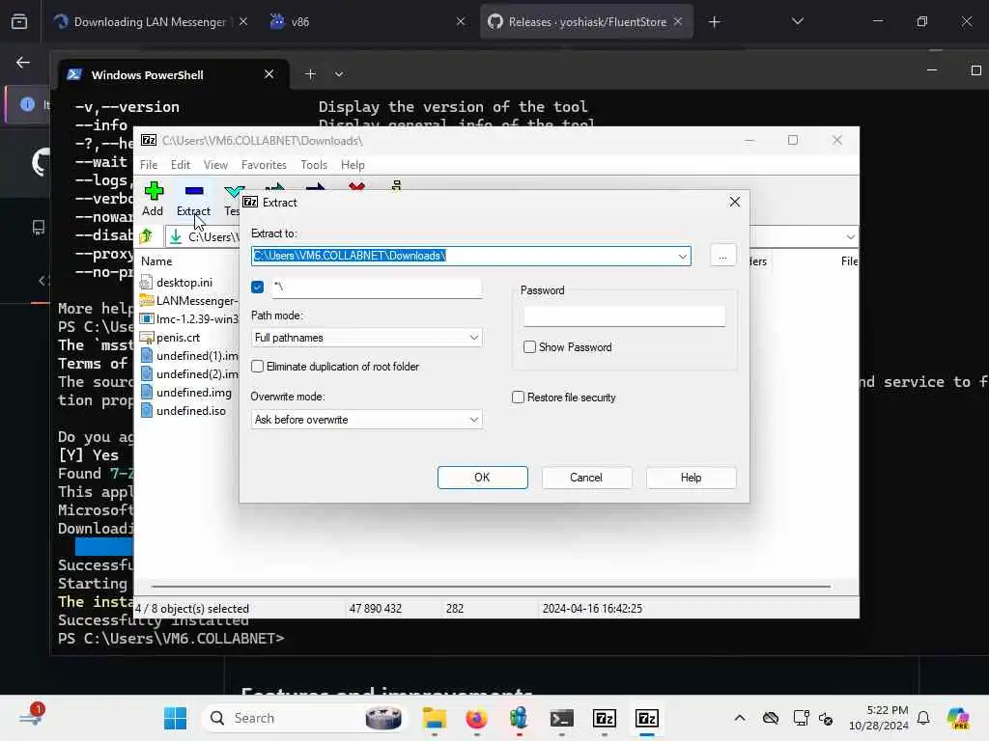Screen dimensions: 989x741
Task: Close the Windows PowerShell tab
Action: click(268, 74)
